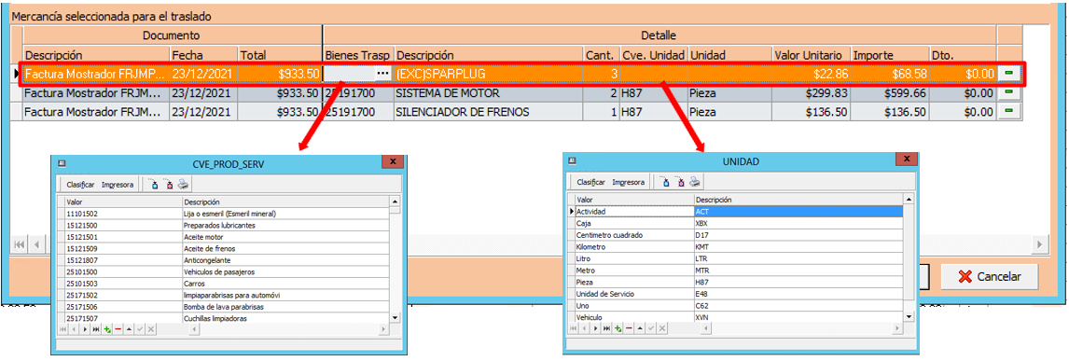Delete record with red minus in UNIDAD
Image resolution: width=1069 pixels, height=361 pixels.
coord(629,328)
